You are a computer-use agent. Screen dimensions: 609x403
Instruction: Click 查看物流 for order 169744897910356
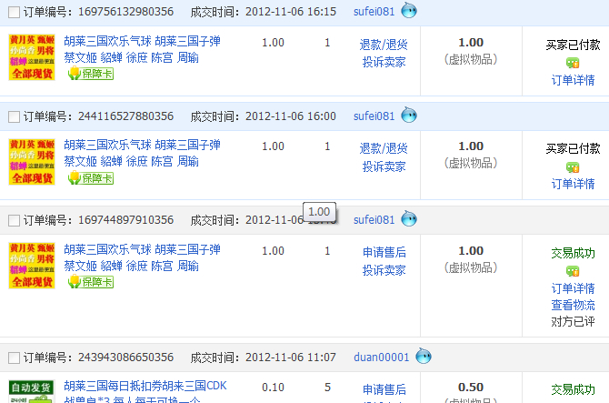pyautogui.click(x=573, y=305)
